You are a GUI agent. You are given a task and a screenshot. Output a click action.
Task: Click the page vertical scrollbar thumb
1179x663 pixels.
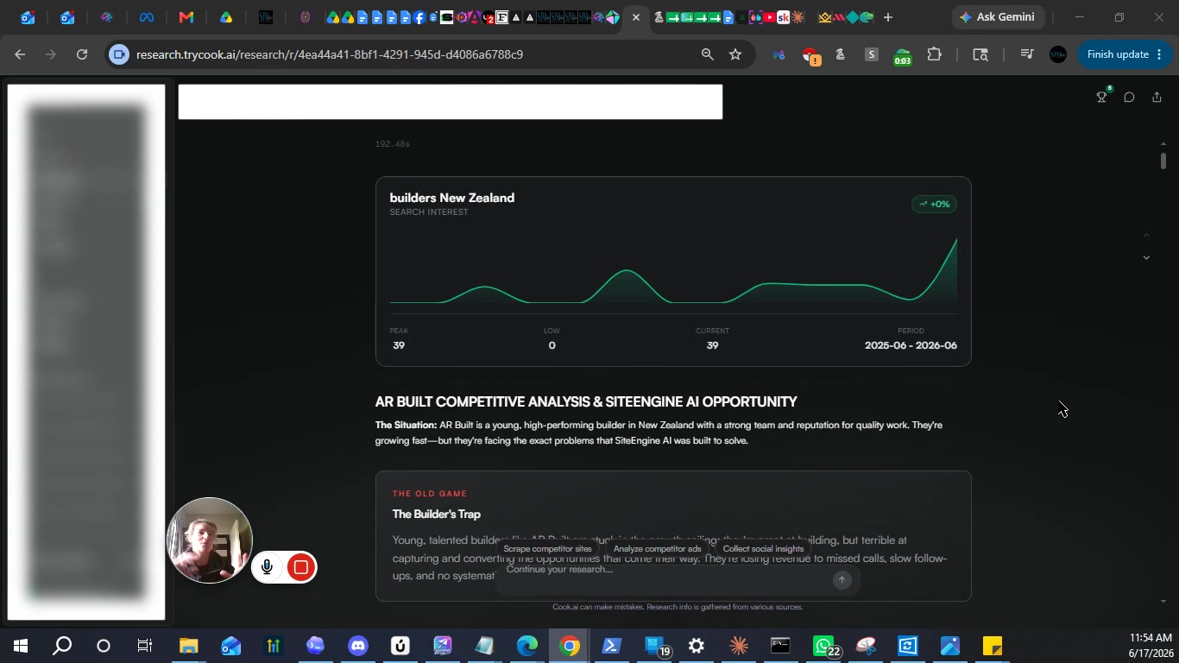[x=1163, y=161]
